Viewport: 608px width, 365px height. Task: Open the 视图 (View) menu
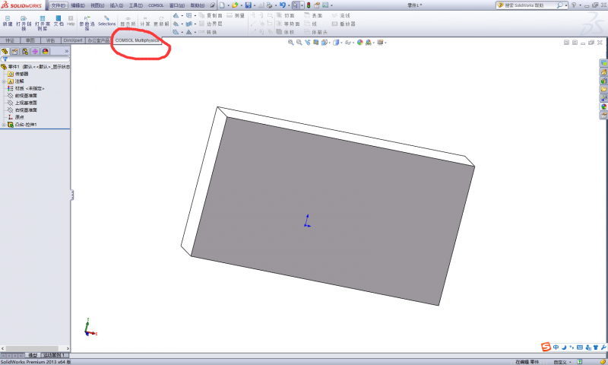[x=97, y=5]
